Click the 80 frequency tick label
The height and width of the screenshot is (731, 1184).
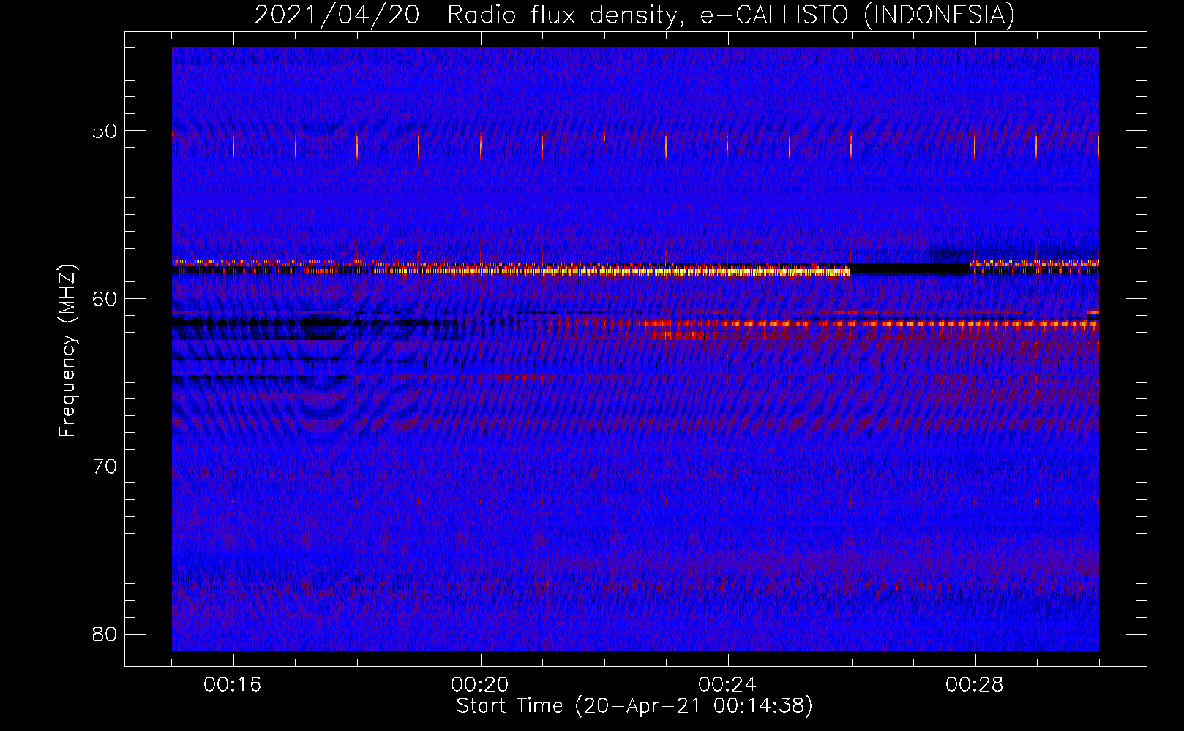tap(105, 634)
